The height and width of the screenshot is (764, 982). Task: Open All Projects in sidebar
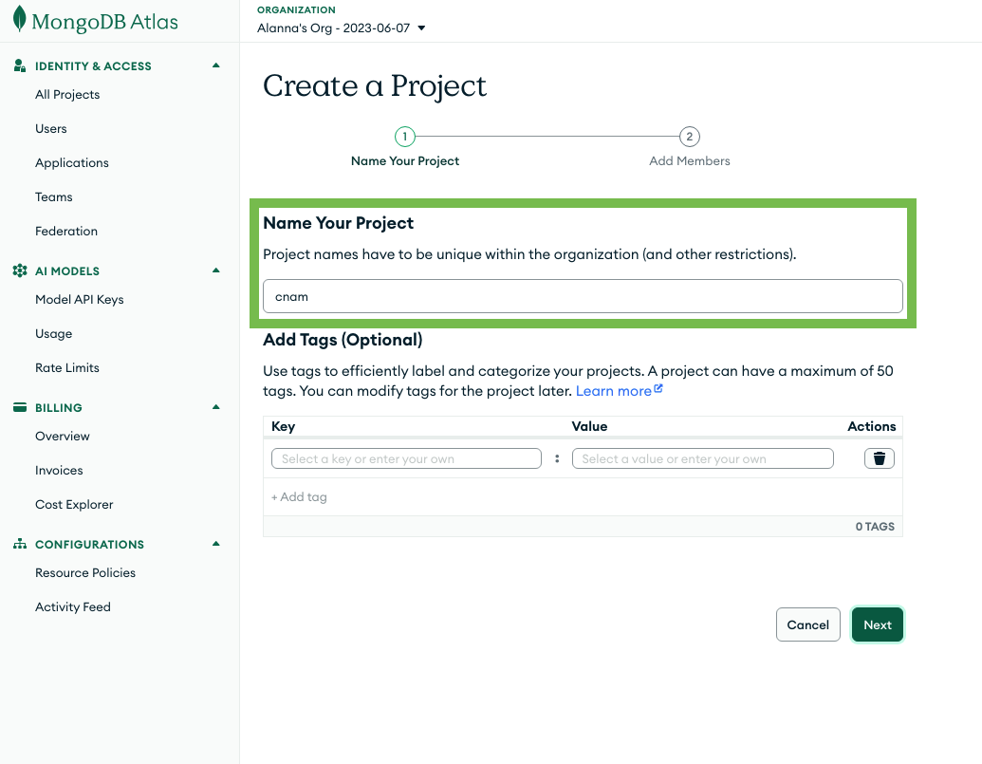[x=67, y=95]
